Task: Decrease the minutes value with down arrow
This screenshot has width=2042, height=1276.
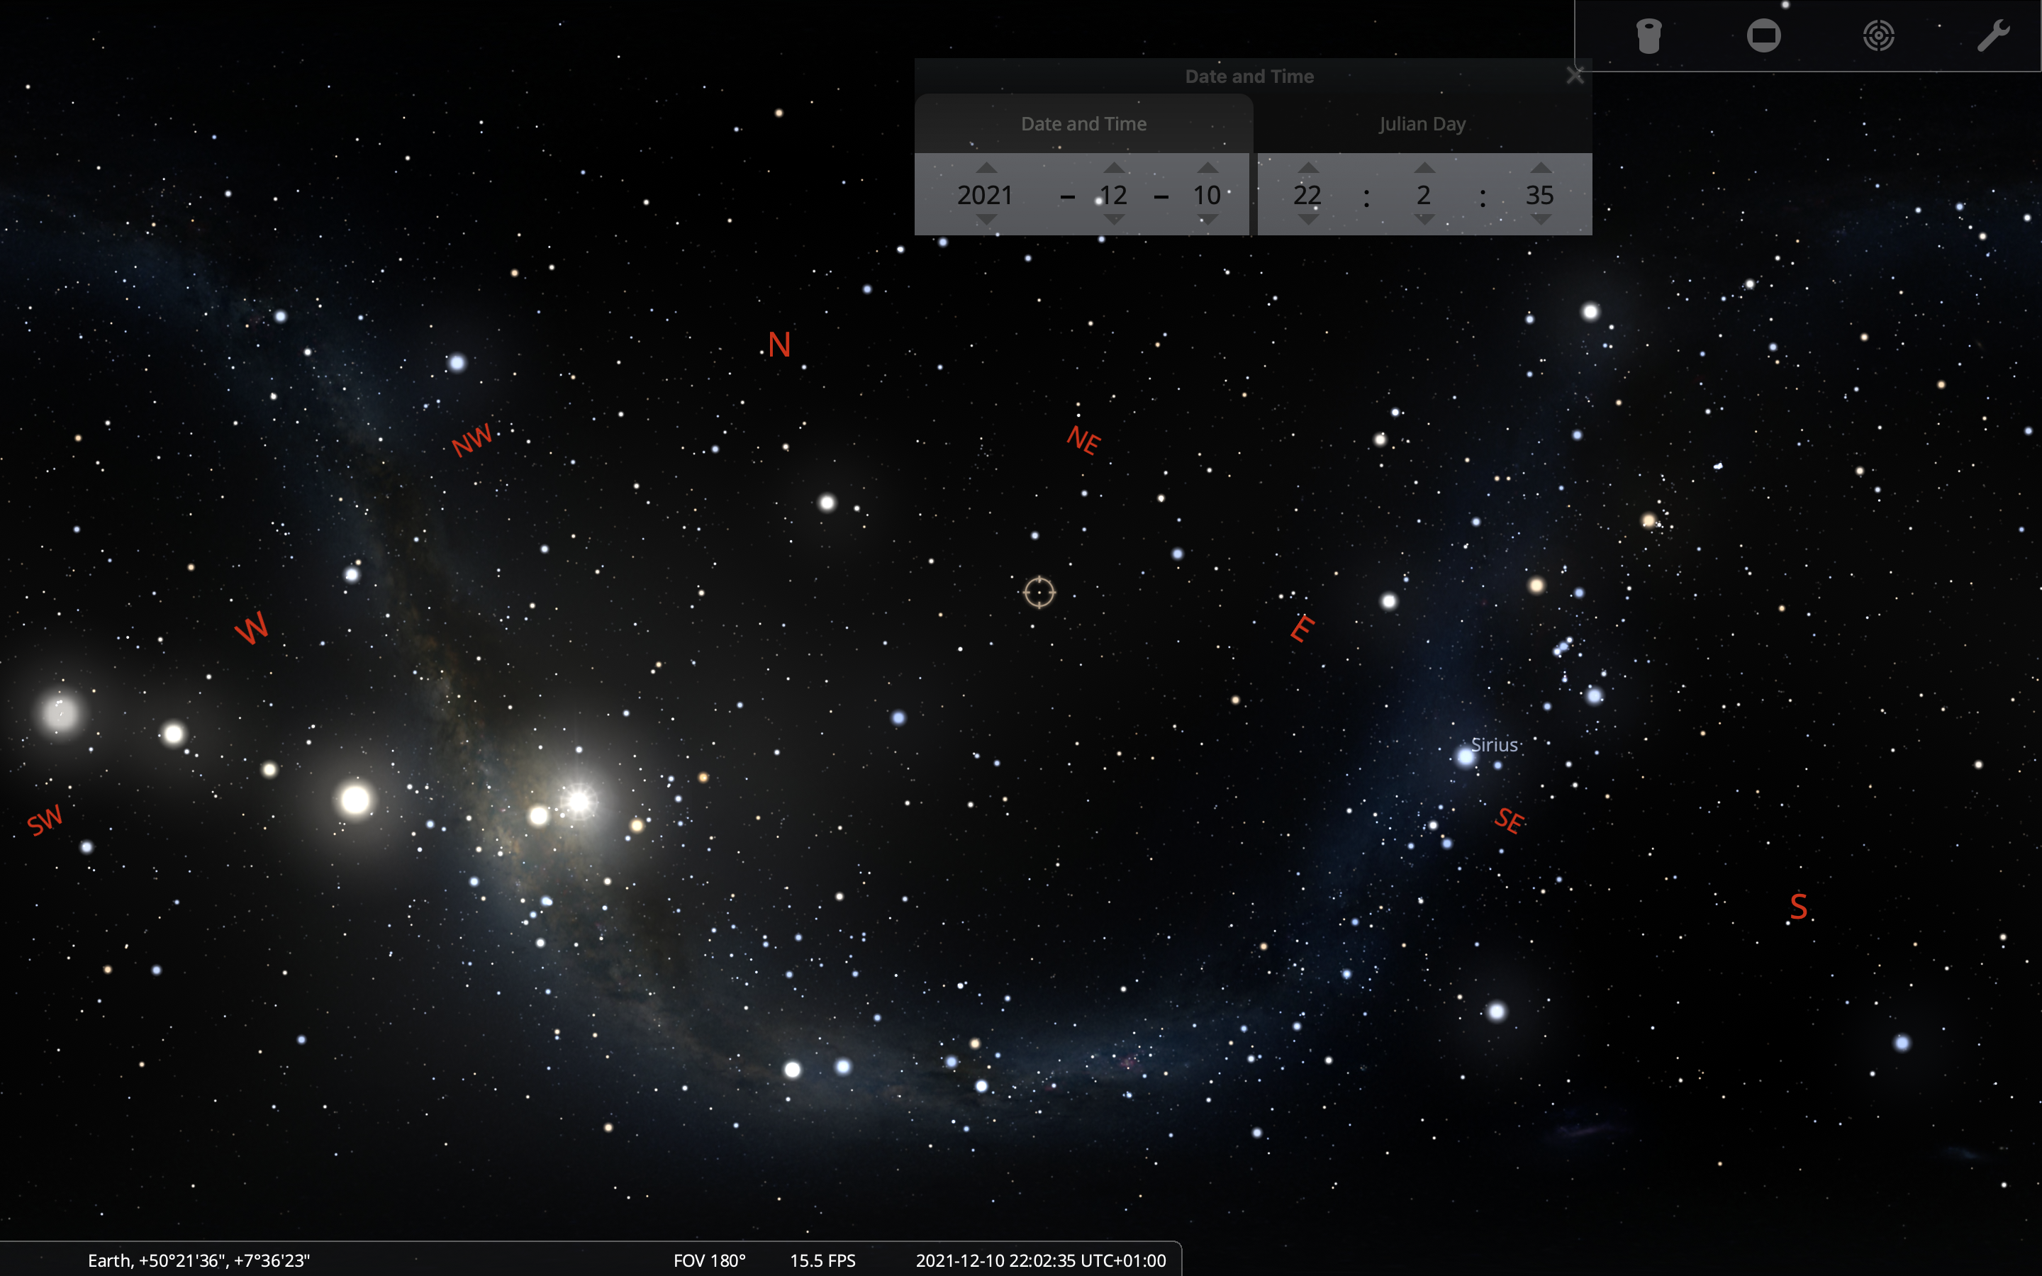Action: click(1424, 220)
